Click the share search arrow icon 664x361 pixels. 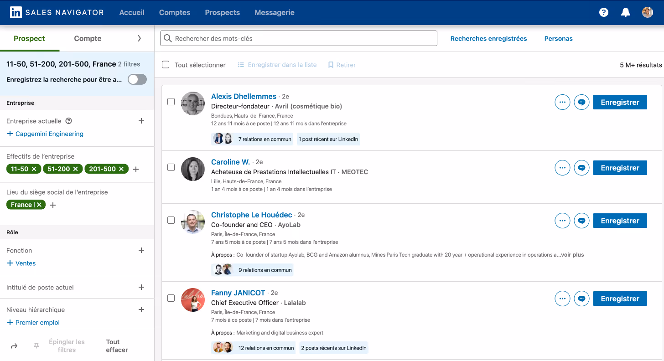(14, 346)
